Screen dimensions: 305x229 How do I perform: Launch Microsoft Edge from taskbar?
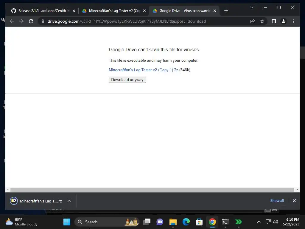186,222
